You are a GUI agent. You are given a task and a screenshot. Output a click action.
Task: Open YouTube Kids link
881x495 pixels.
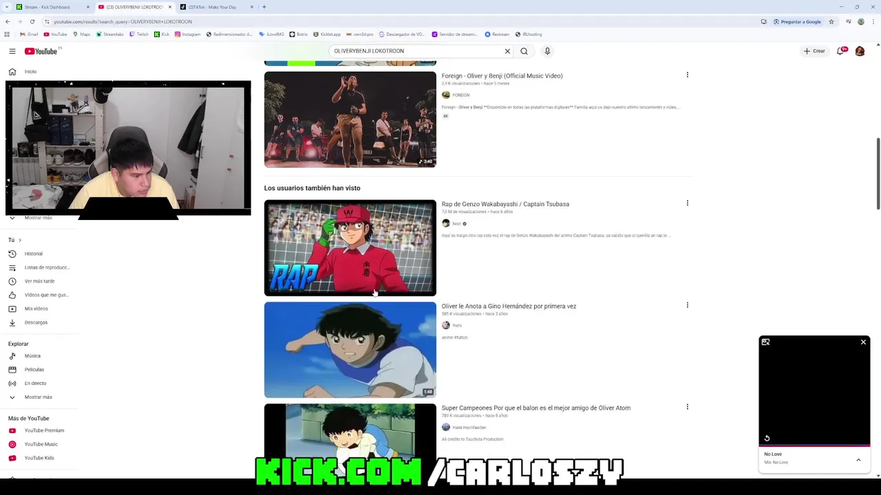pyautogui.click(x=39, y=458)
